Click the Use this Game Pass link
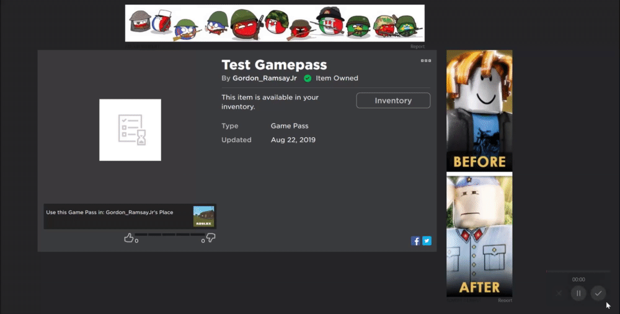Image resolution: width=620 pixels, height=314 pixels. click(x=110, y=212)
